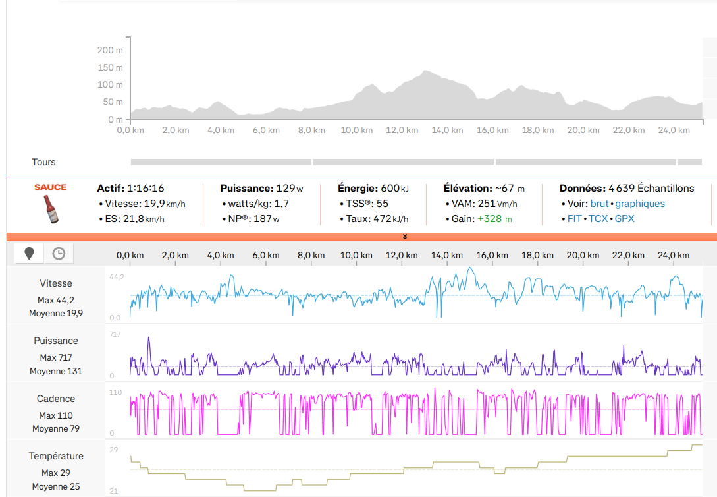Download the activity as FIT file
This screenshot has width=717, height=497.
[575, 218]
